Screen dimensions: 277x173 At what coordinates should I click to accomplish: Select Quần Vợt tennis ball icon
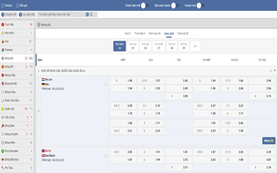pos(3,109)
